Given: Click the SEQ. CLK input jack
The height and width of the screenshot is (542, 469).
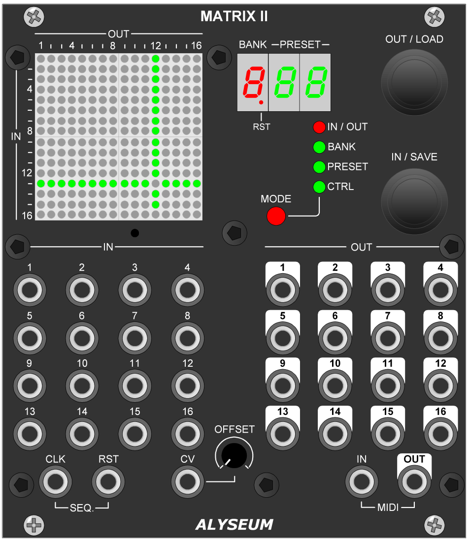Looking at the screenshot, I should [x=55, y=482].
